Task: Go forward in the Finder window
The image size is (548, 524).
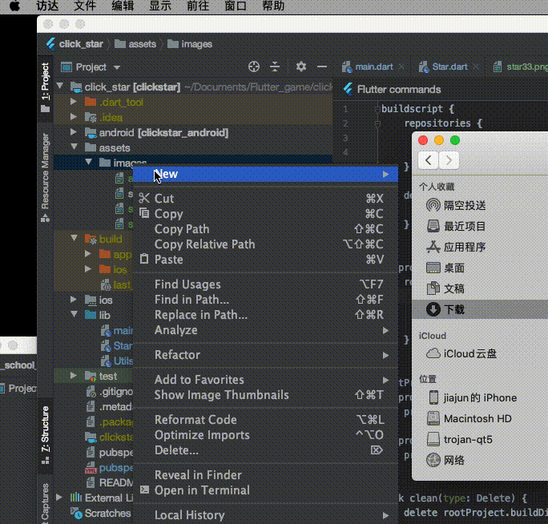Action: click(449, 160)
